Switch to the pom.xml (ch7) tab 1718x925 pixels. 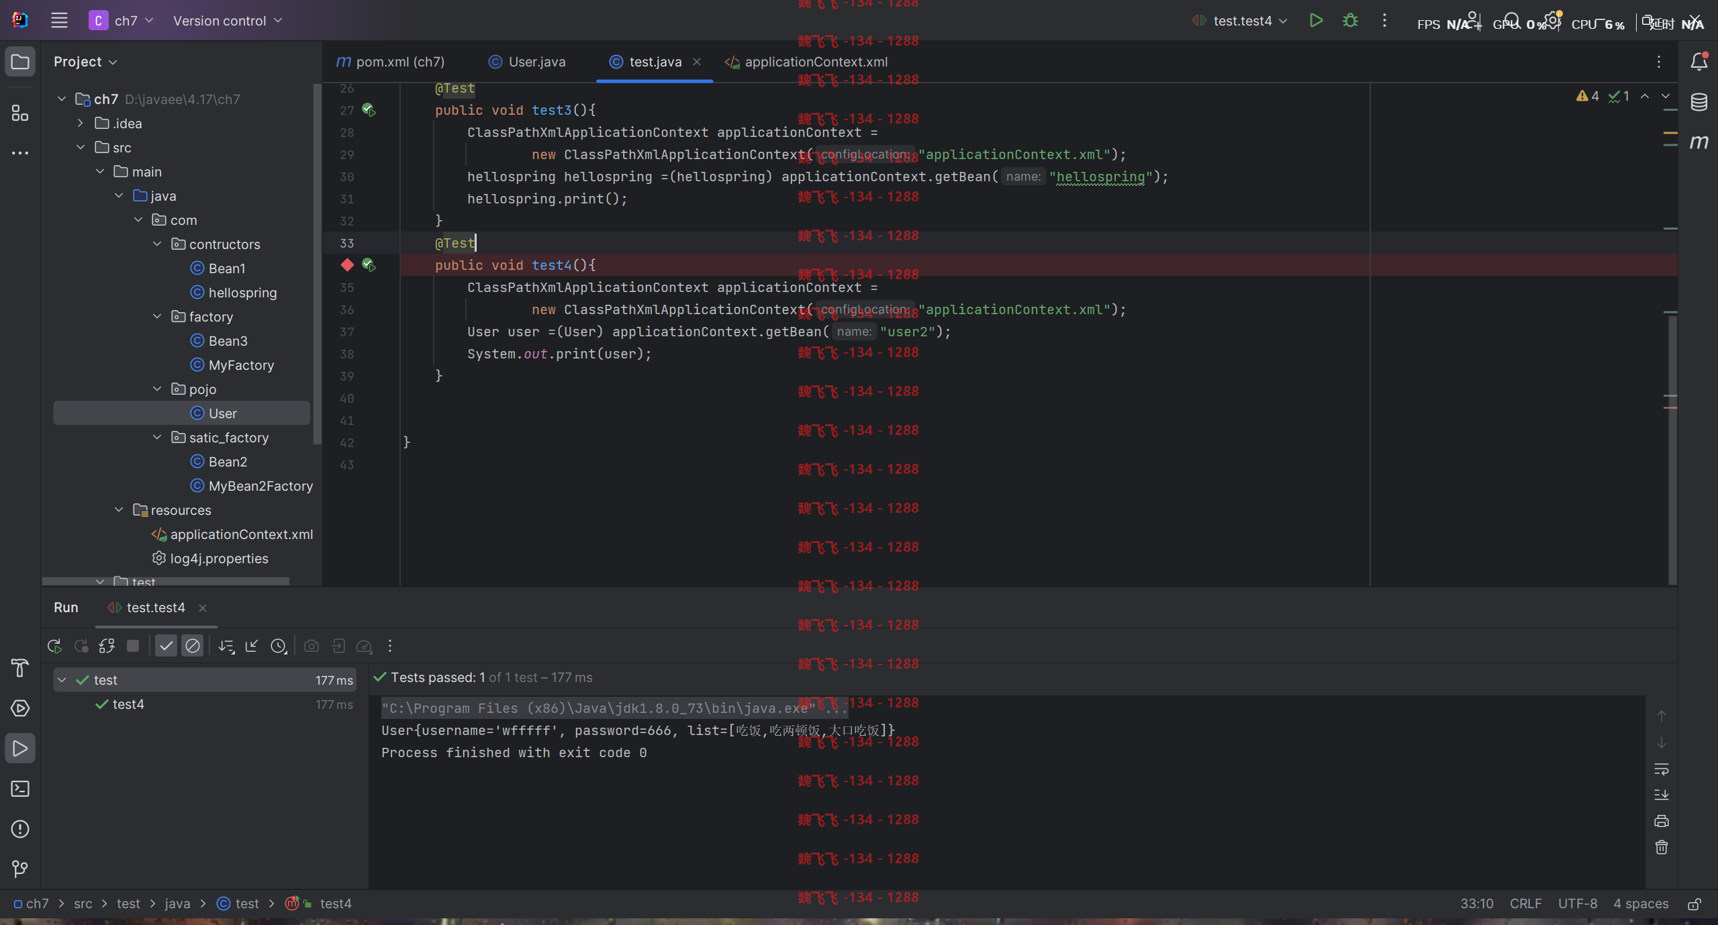[391, 62]
